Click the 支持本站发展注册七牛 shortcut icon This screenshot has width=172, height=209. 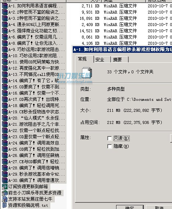pos(4,199)
